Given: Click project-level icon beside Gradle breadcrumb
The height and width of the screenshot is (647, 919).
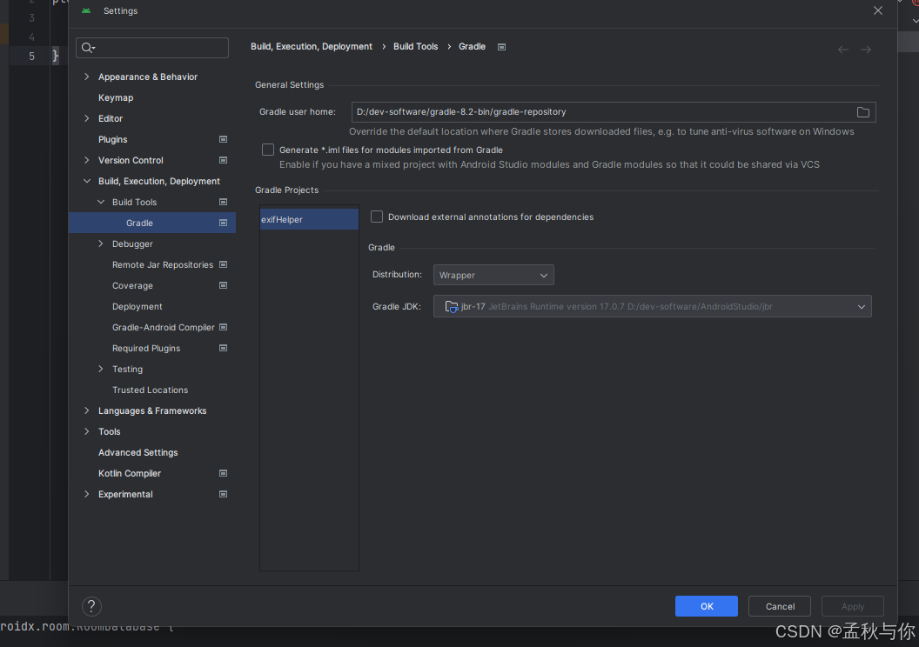Looking at the screenshot, I should tap(501, 47).
